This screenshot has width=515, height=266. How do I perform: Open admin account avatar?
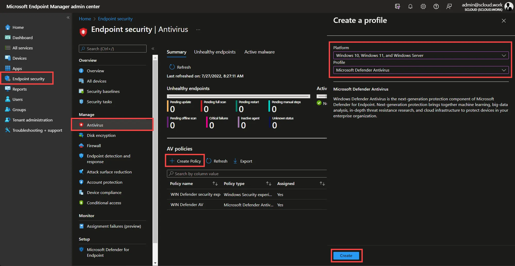[x=509, y=6]
